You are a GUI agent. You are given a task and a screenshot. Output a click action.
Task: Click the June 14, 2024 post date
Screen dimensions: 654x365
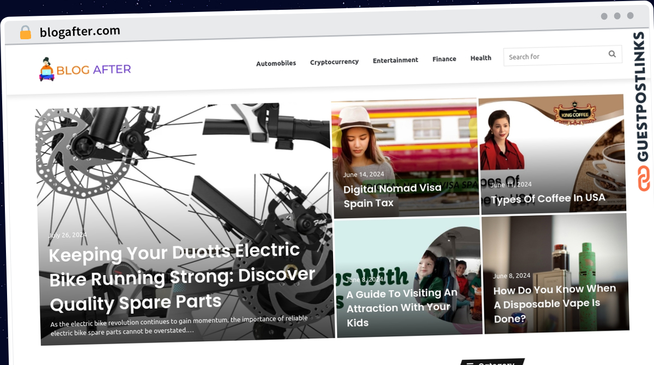click(364, 174)
